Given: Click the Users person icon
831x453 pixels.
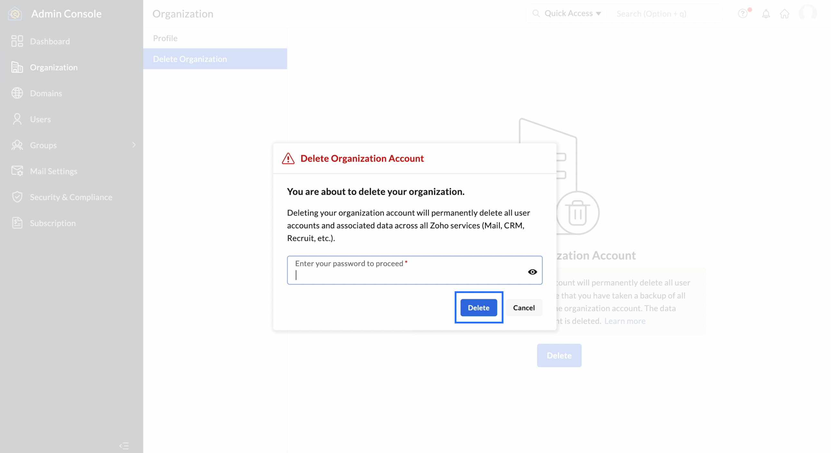Looking at the screenshot, I should pyautogui.click(x=17, y=119).
